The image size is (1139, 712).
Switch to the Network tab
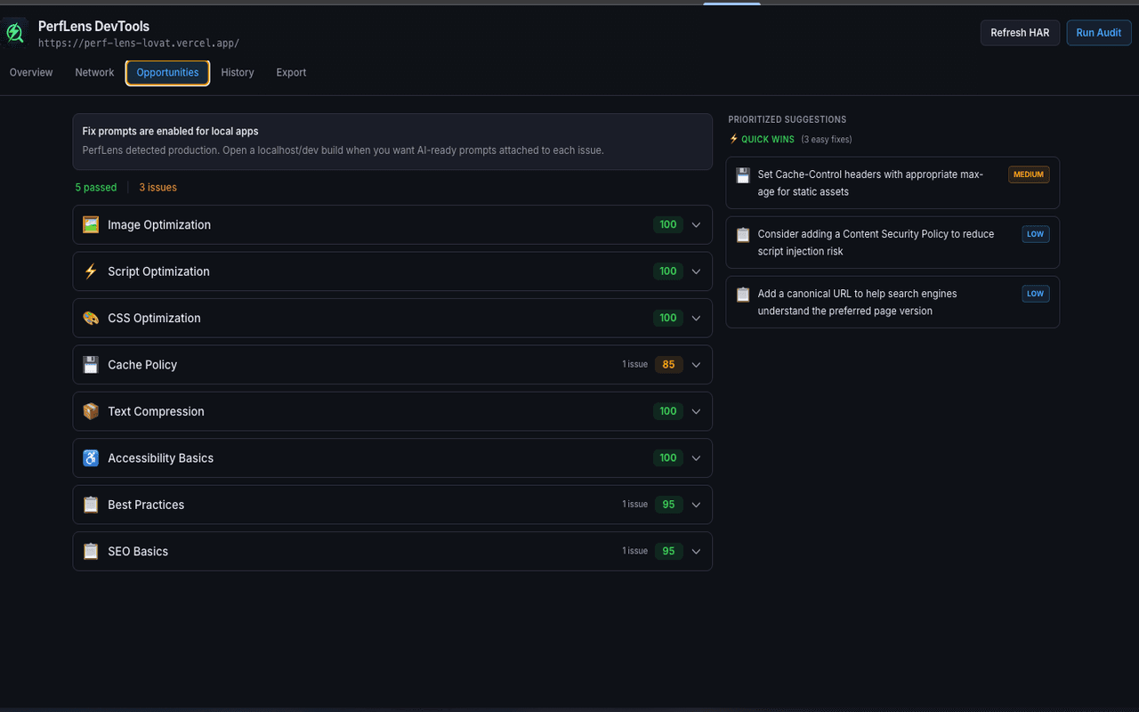(x=94, y=73)
